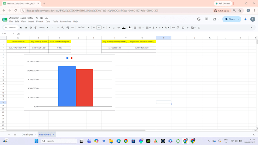Create a filter
This screenshot has height=145, width=258.
(188, 28)
